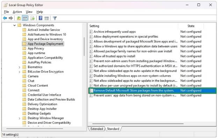Select Not allow per-user unsigned packages setting
The image size is (218, 139).
[x=136, y=86]
